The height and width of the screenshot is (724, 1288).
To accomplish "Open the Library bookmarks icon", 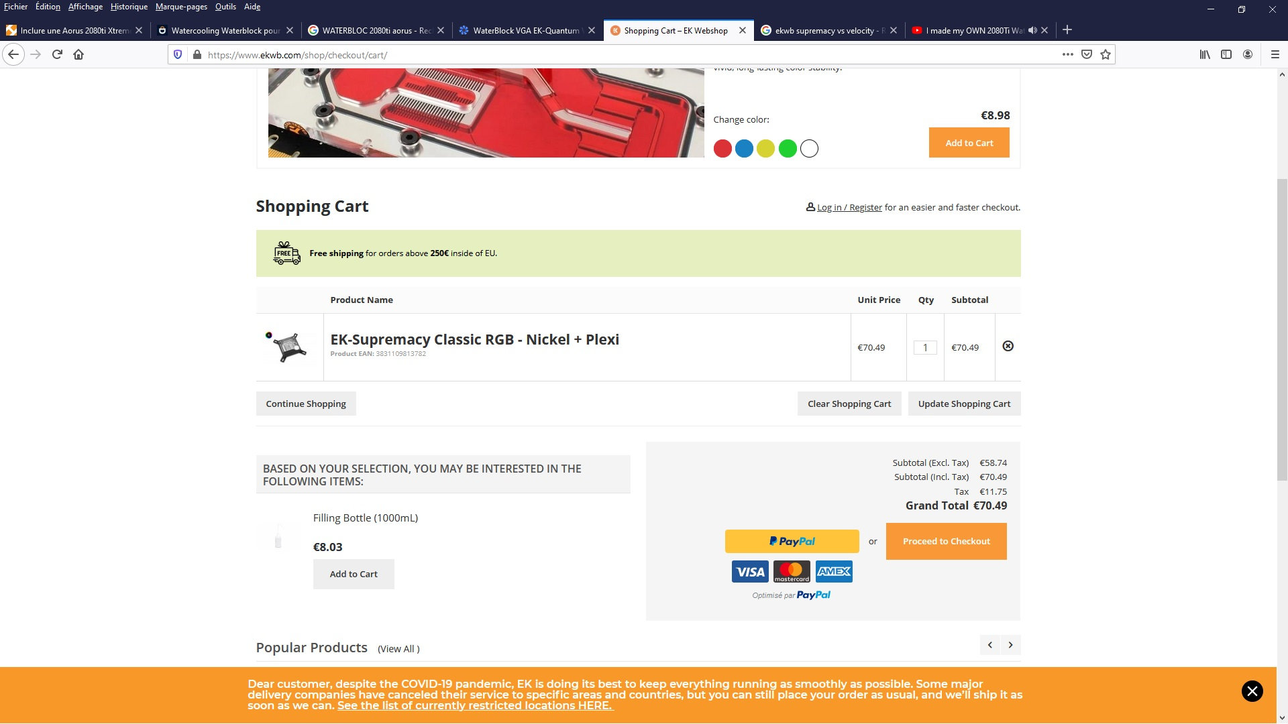I will click(x=1205, y=54).
